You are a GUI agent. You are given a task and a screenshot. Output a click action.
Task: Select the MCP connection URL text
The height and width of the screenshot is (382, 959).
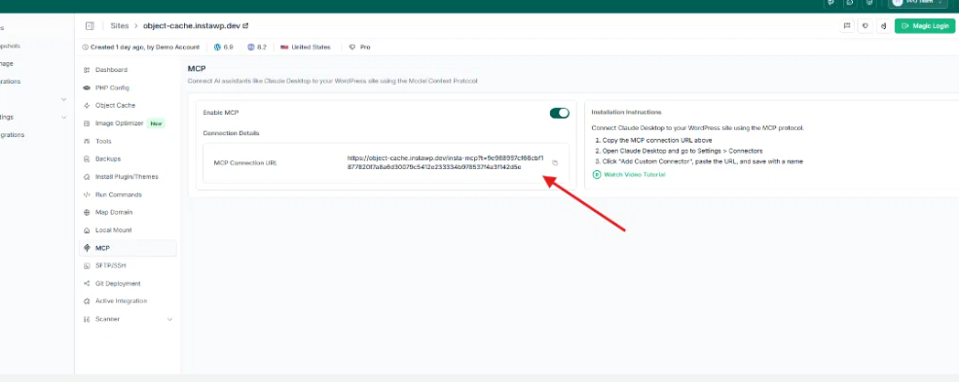(445, 162)
